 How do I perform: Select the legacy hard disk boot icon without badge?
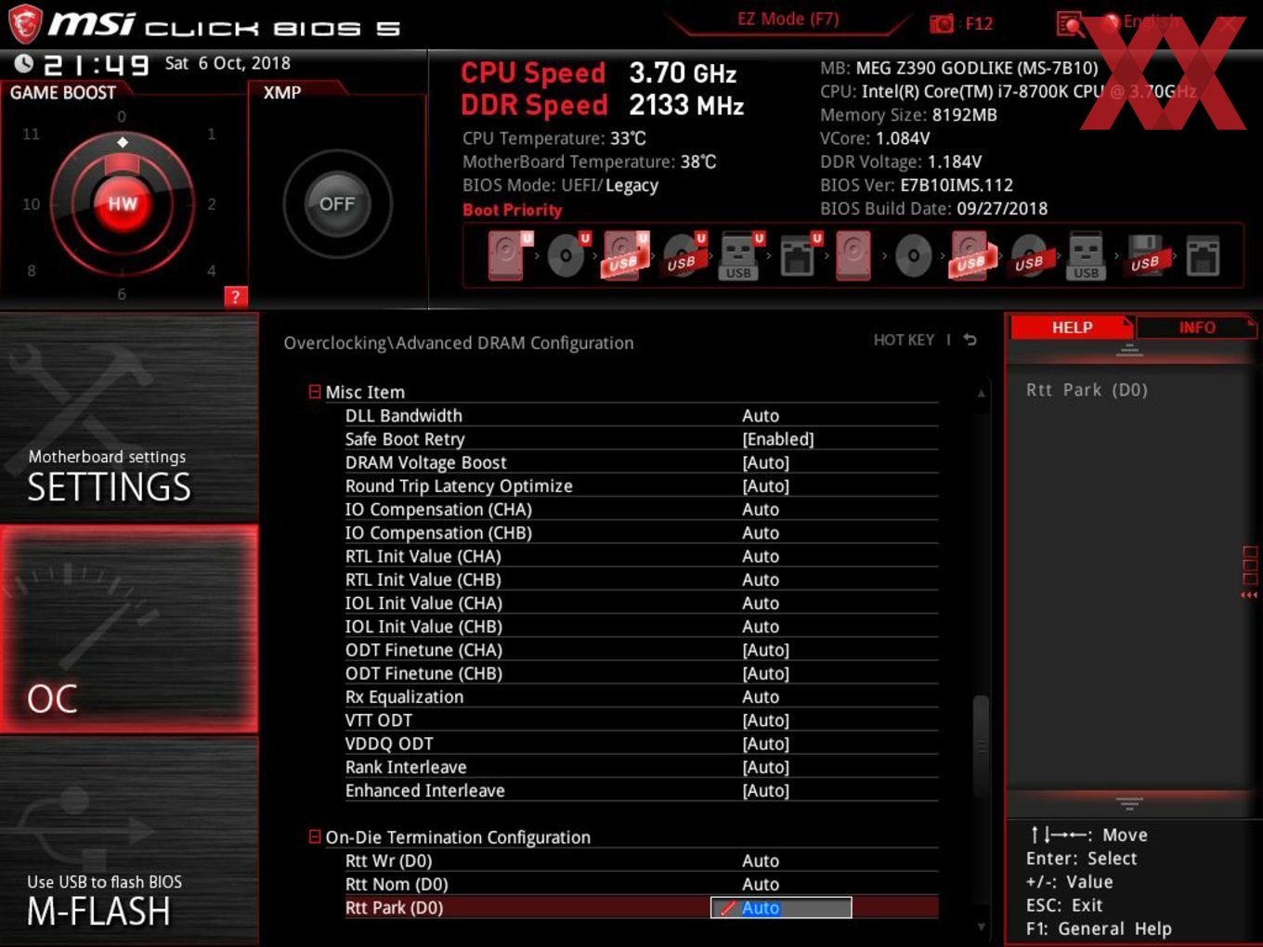click(x=853, y=255)
